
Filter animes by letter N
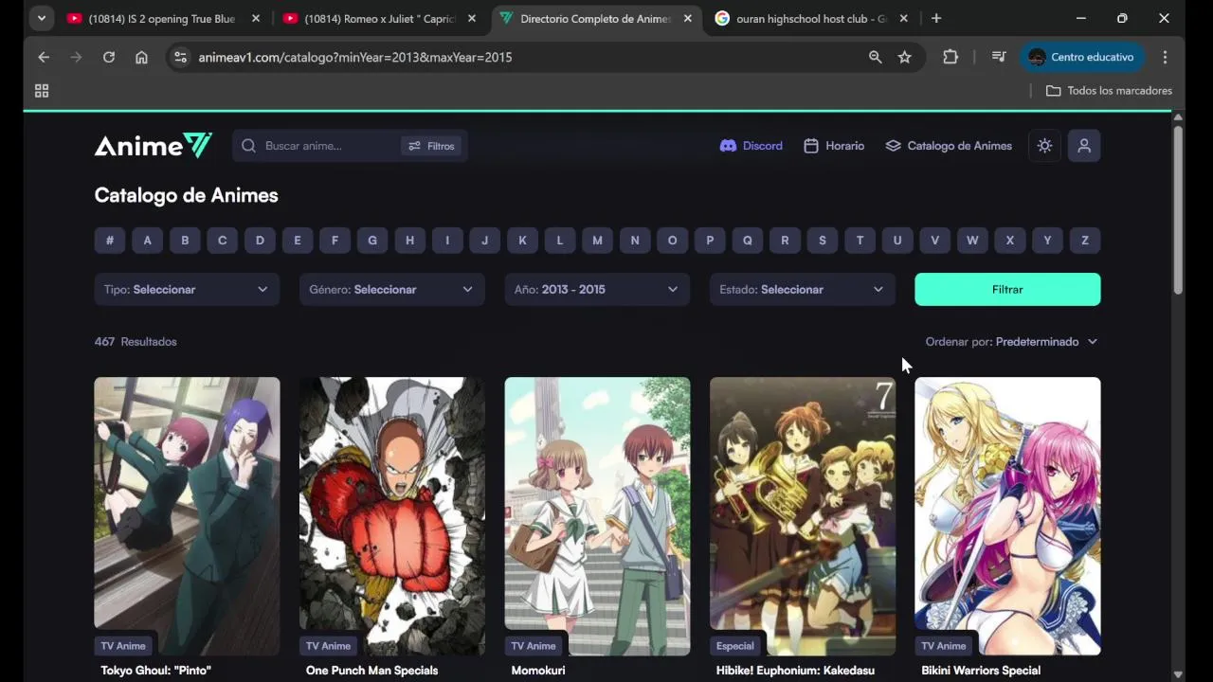coord(635,241)
